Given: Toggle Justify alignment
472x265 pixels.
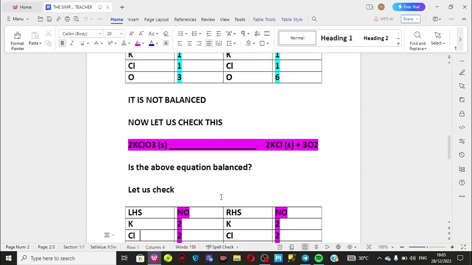Looking at the screenshot, I should (209, 43).
